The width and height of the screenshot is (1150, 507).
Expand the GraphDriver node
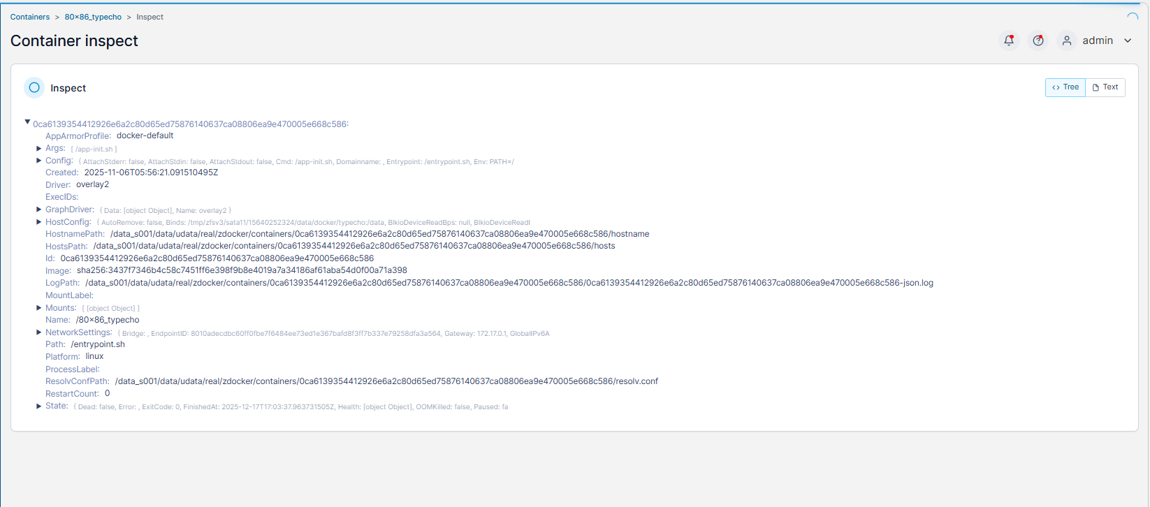click(39, 210)
